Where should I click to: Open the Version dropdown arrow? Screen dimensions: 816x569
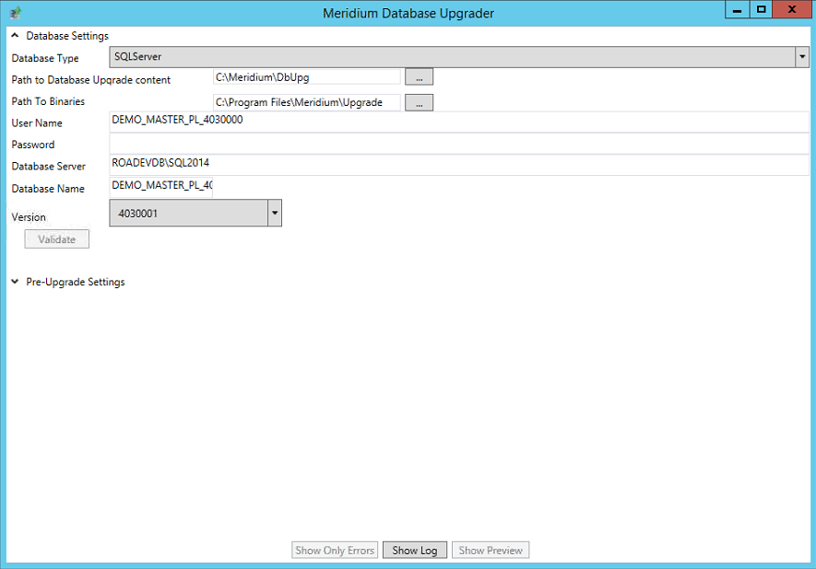(x=275, y=213)
